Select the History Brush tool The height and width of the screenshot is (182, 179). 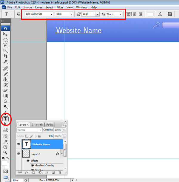point(5,85)
